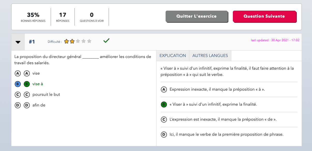Collapse question #1 with the arrow
The image size is (312, 151).
(18, 42)
